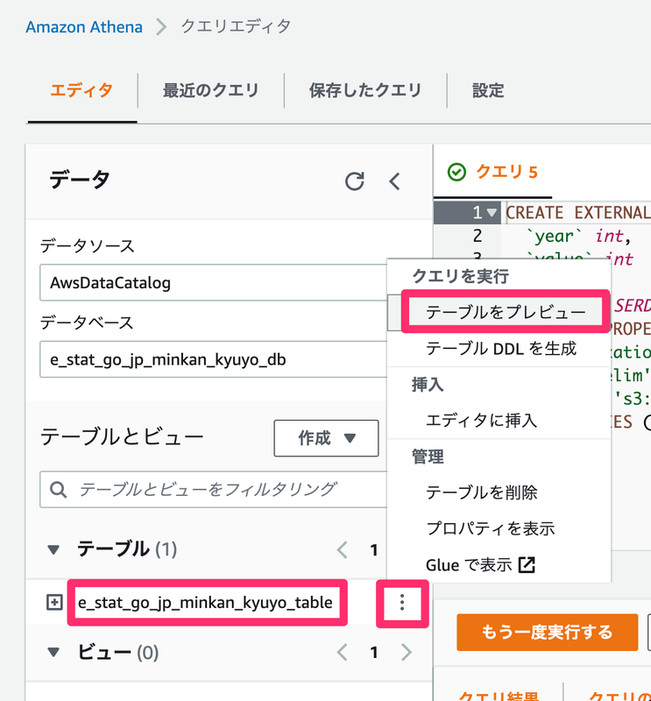Open the 作成 dropdown button
Viewport: 651px width, 701px height.
coord(327,438)
